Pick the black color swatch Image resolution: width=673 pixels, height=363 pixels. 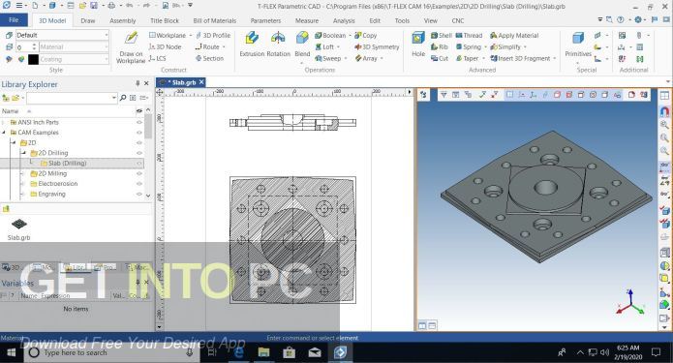(x=33, y=59)
